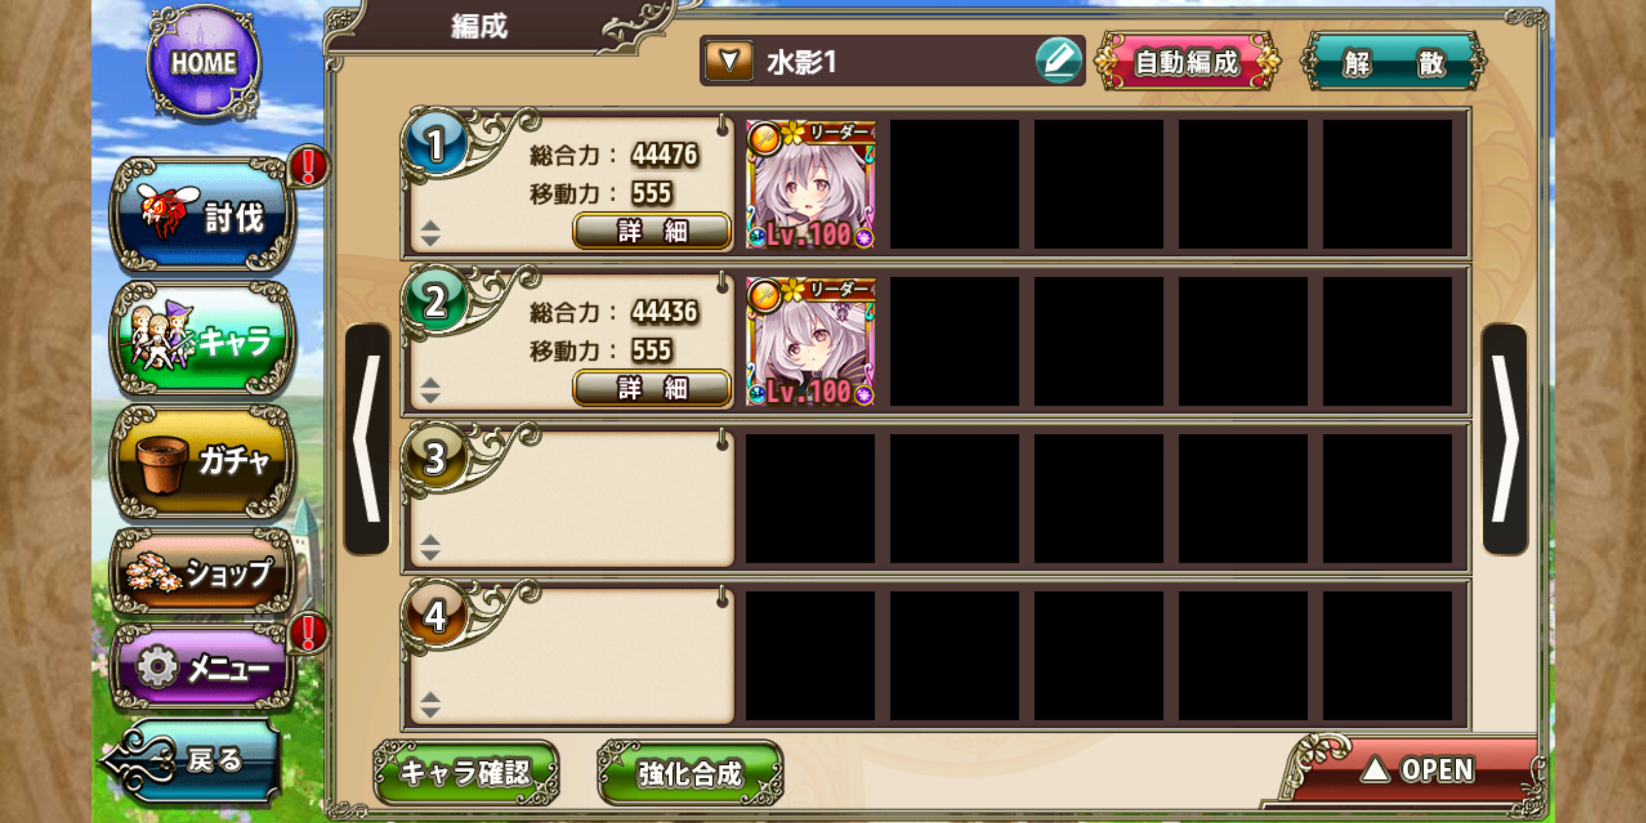Open the ショップ shop menu
The height and width of the screenshot is (823, 1646).
[203, 572]
